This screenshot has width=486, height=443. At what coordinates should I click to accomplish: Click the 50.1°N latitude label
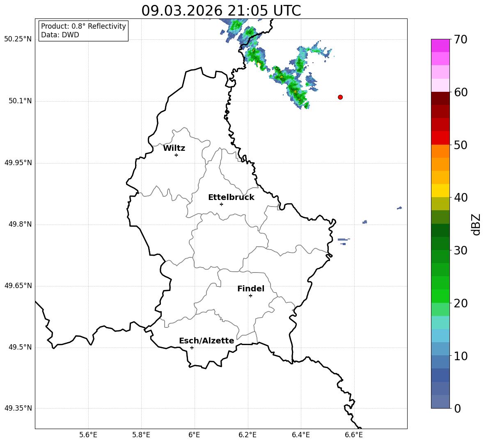pos(20,101)
